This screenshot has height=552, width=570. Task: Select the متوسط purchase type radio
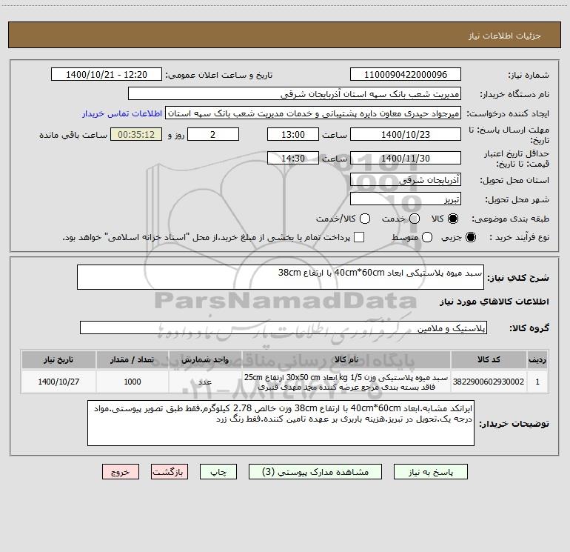point(427,237)
